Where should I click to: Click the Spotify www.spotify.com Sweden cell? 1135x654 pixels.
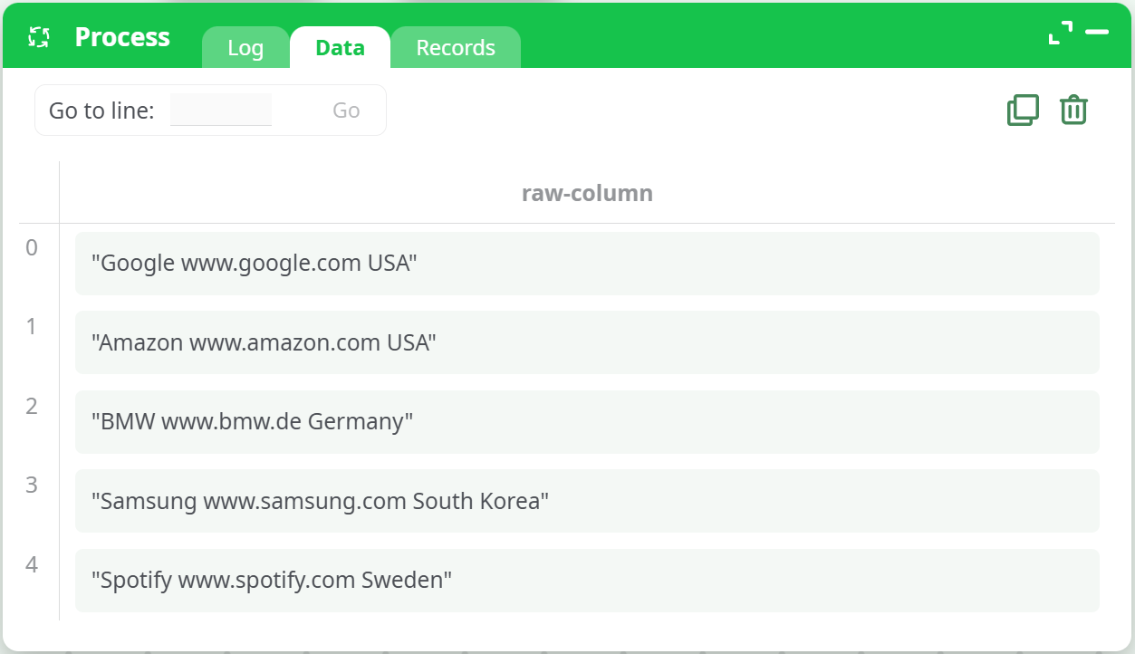point(587,581)
